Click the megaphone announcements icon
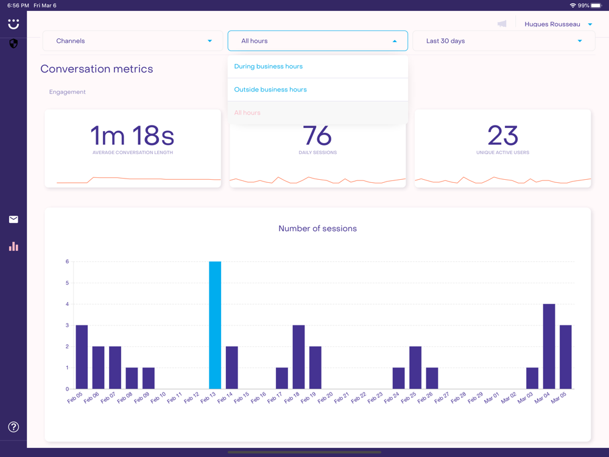 pos(502,24)
